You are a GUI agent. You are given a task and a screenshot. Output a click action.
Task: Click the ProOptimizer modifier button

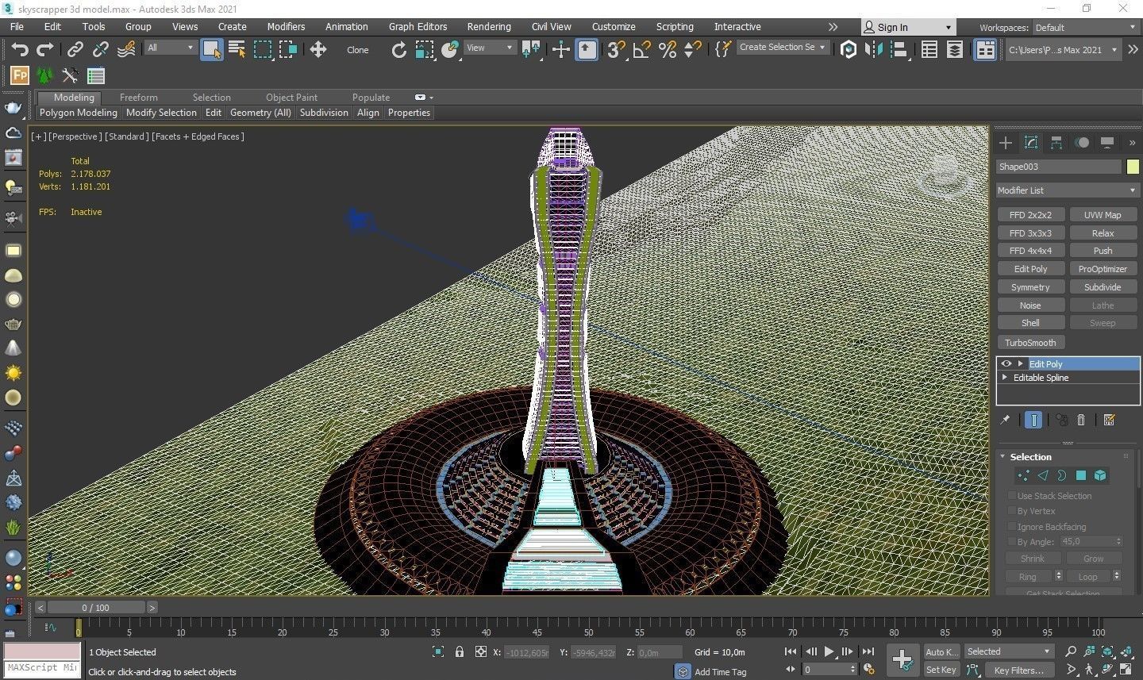click(x=1103, y=269)
